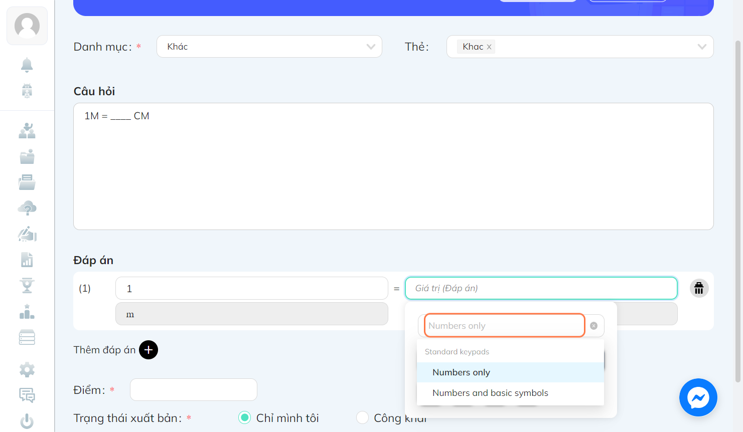The height and width of the screenshot is (432, 743).
Task: Delete answer (1) with trash icon
Action: (x=699, y=288)
